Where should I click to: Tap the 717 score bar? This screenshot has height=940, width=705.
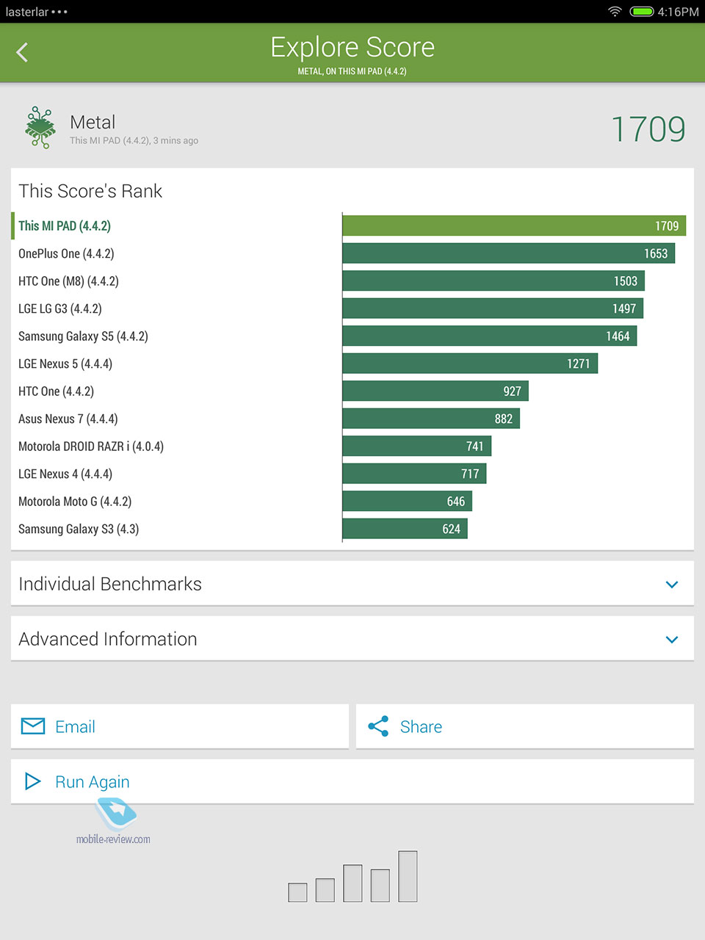click(x=414, y=474)
